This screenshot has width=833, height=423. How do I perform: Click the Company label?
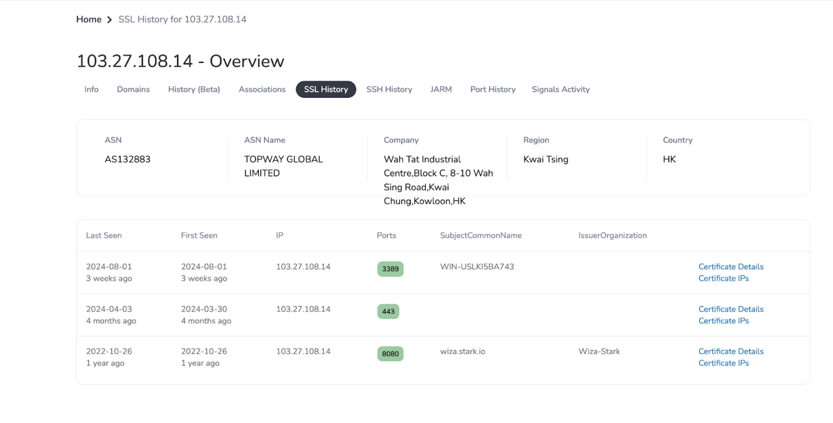coord(401,140)
